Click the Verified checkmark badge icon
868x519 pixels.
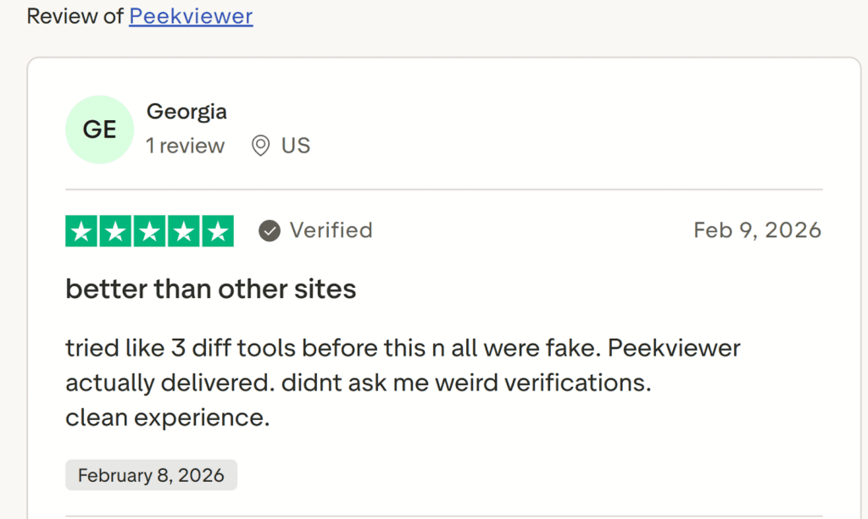(x=269, y=229)
